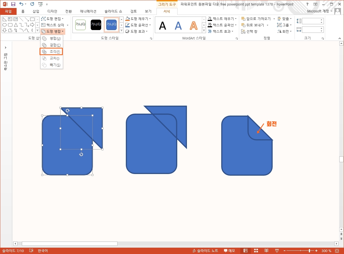Viewport: 344px width, 254px height.
Task: Switch to the 삽입 tab
Action: [36, 11]
